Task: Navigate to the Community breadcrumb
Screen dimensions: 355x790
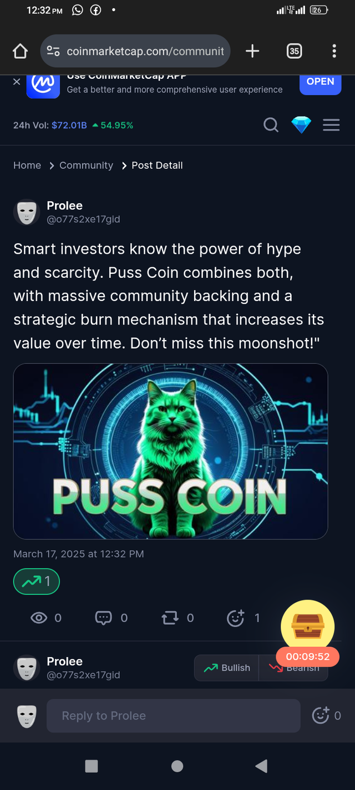Action: pos(86,166)
